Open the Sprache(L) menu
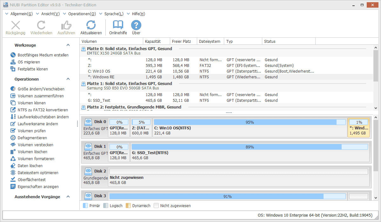Viewport: 381px width, 222px height. pos(114,14)
